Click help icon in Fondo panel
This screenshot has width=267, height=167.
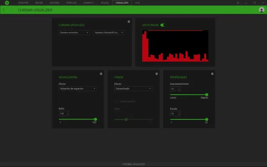(x=156, y=74)
